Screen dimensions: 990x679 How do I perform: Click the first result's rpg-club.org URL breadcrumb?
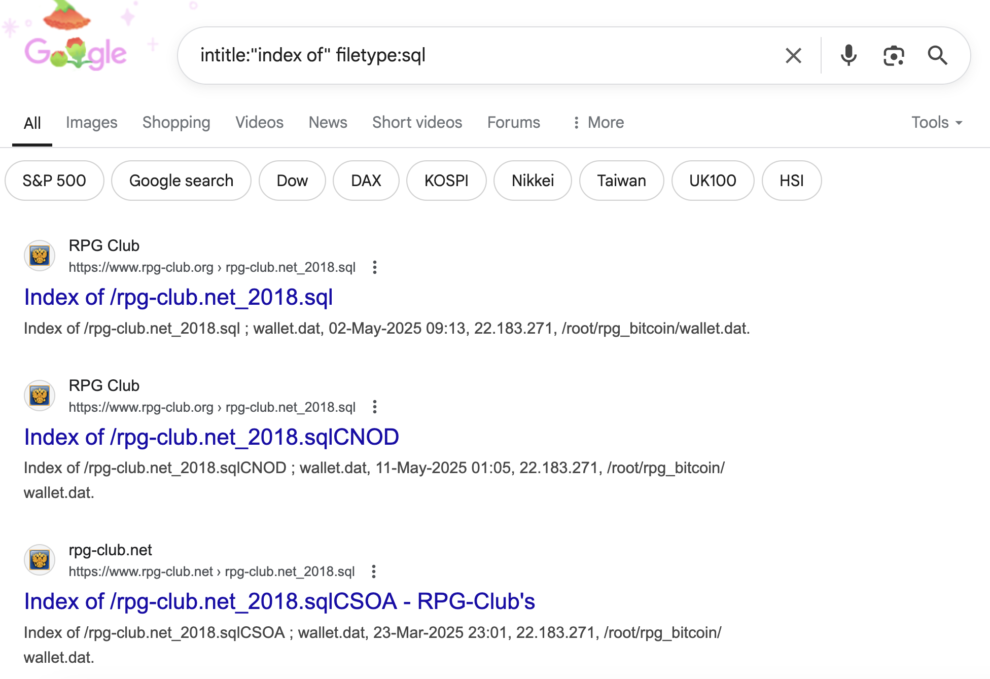click(212, 267)
